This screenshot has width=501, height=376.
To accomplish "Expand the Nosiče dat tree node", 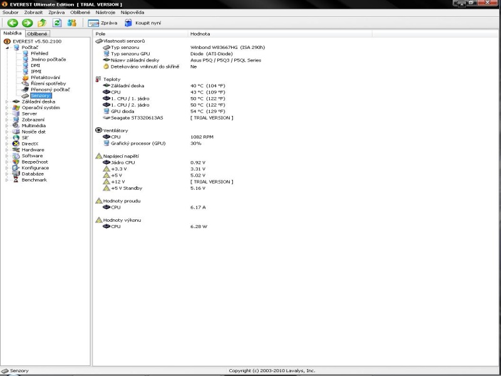I will [x=7, y=132].
